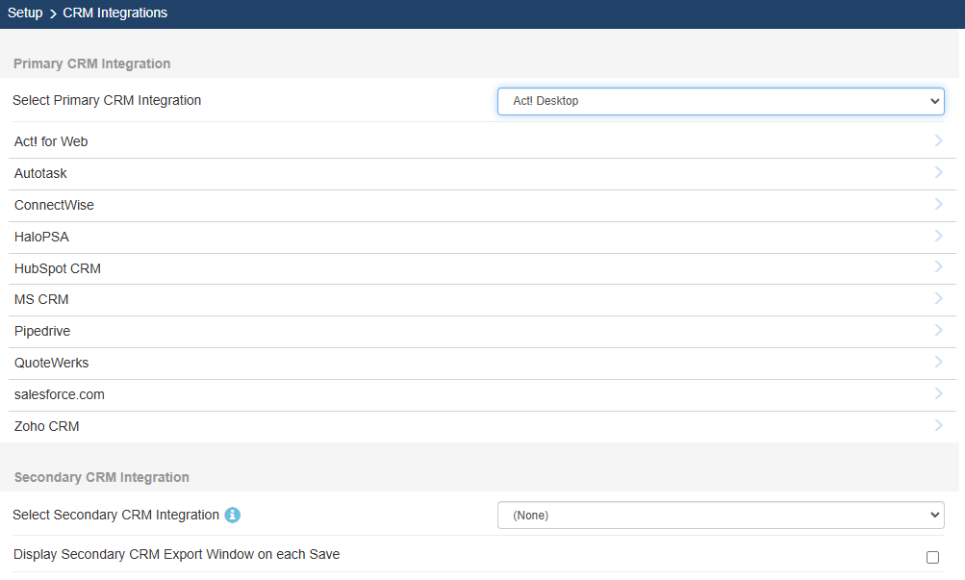Open the Autotask integration label
Screen dimensions: 965x580
(x=40, y=173)
